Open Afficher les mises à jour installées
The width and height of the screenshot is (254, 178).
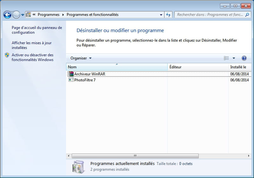point(31,45)
